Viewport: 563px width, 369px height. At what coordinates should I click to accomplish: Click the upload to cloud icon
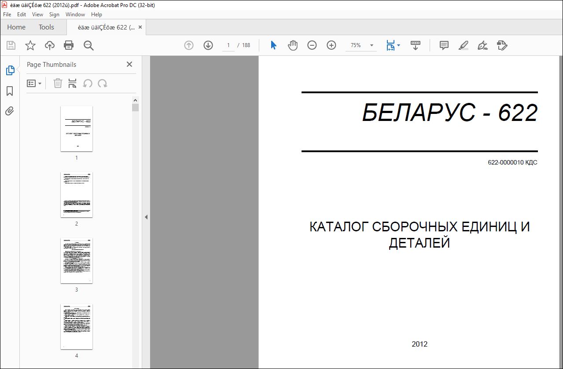point(50,45)
